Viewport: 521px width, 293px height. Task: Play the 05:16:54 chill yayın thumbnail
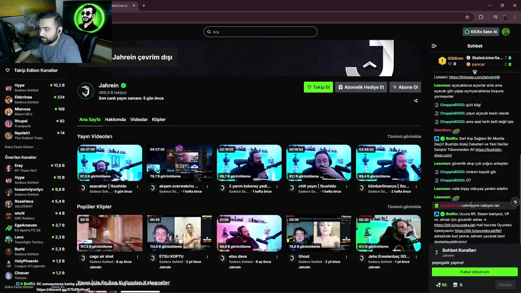coord(319,163)
